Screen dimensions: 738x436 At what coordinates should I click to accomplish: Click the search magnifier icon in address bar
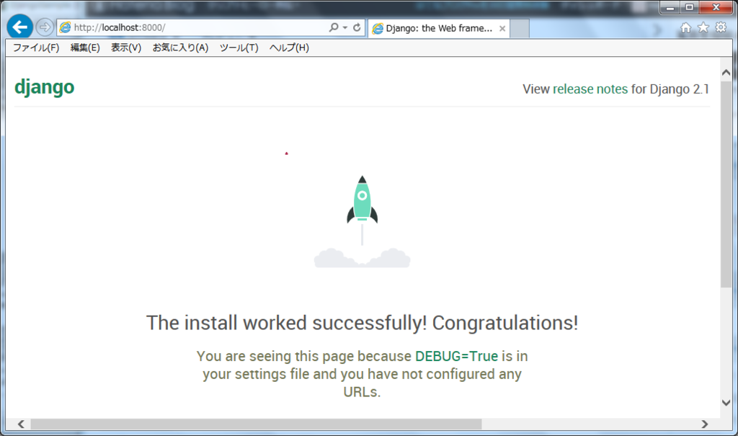[334, 27]
